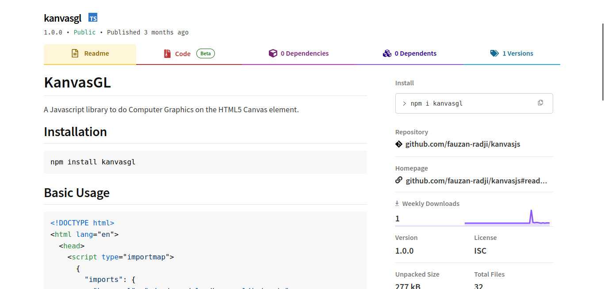The width and height of the screenshot is (604, 289).
Task: Click the Beta badge beside Code
Action: [x=205, y=53]
